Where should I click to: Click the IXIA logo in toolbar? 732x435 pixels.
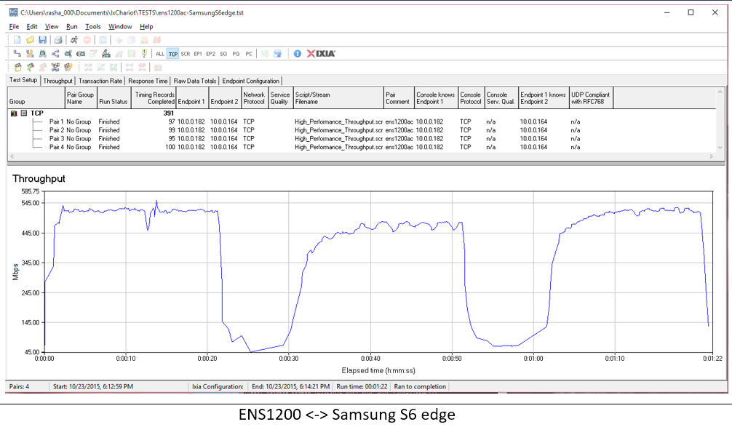[x=321, y=54]
